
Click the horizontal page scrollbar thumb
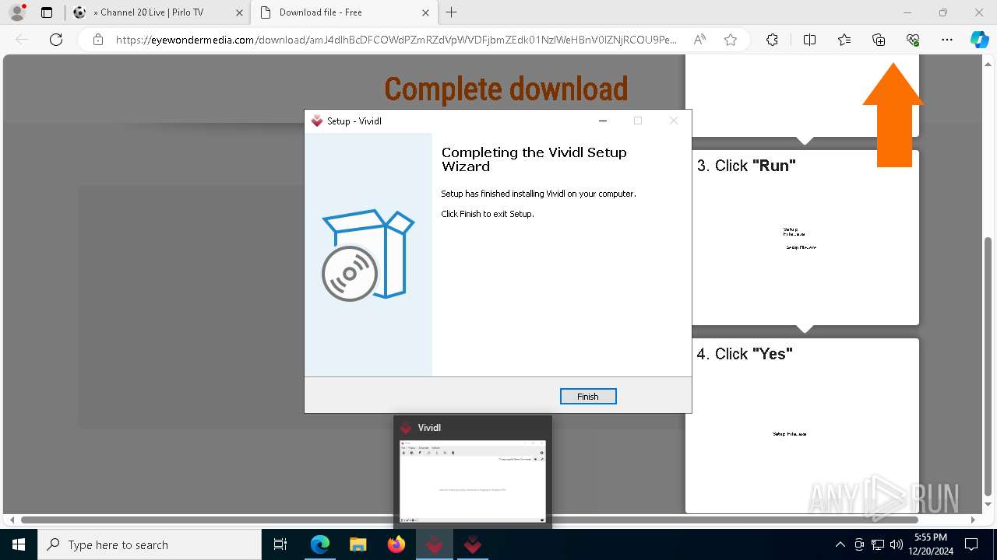click(x=470, y=520)
